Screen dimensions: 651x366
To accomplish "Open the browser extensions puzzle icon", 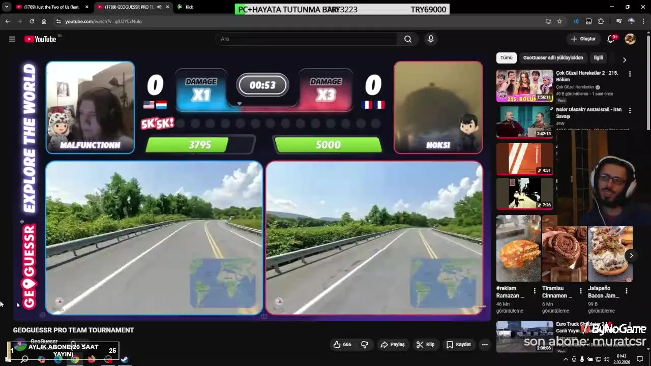I will click(601, 21).
